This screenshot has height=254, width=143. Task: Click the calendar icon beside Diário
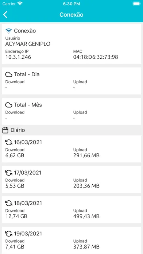pos(5,130)
